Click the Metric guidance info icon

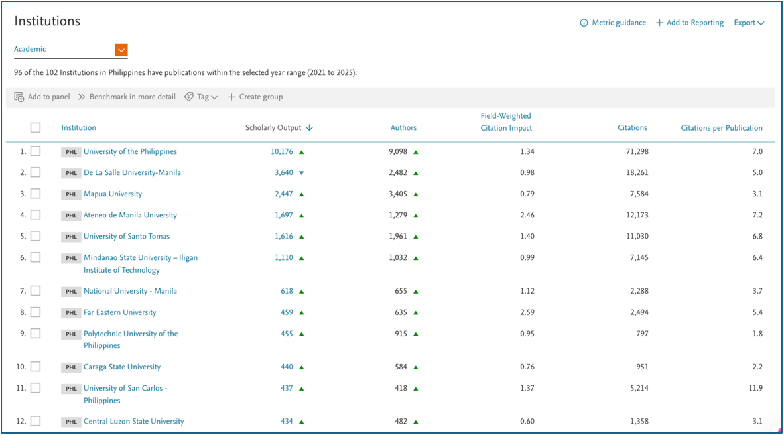tap(584, 23)
